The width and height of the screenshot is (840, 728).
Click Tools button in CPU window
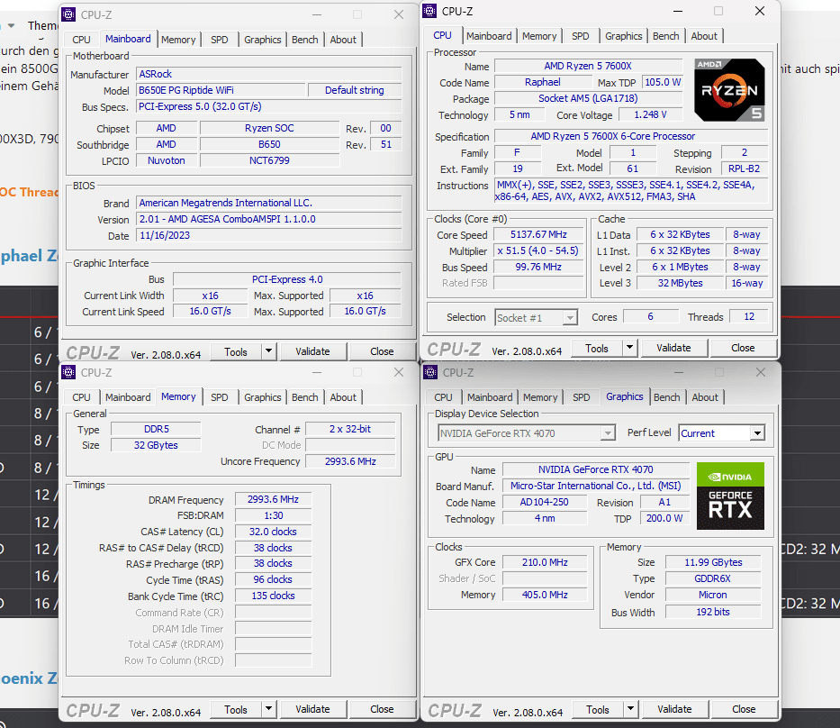coord(597,348)
